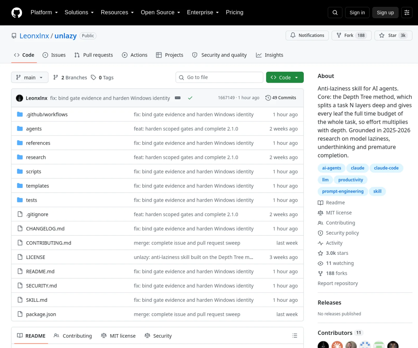Screen dimensions: 418x348
Task: Click the tag icon next to 0 Tags
Action: coord(94,77)
